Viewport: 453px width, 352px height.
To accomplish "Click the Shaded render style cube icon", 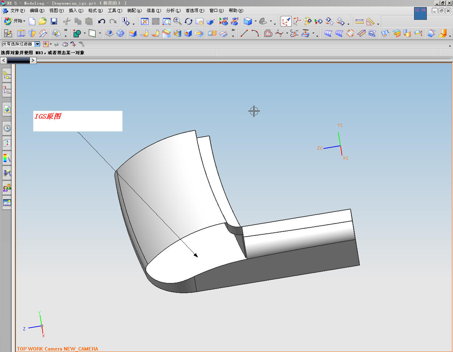I will point(248,22).
